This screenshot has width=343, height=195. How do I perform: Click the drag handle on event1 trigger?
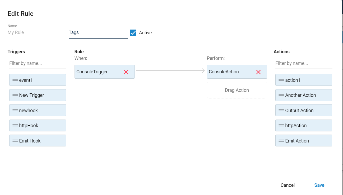[x=15, y=80]
